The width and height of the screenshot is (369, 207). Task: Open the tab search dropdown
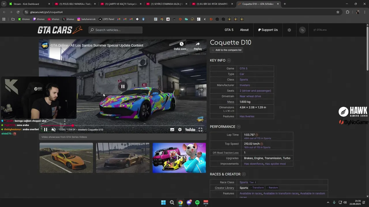tap(4, 4)
